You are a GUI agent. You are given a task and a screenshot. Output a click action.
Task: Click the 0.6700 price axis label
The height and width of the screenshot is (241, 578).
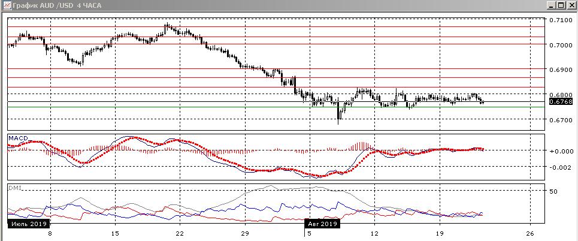[561, 120]
